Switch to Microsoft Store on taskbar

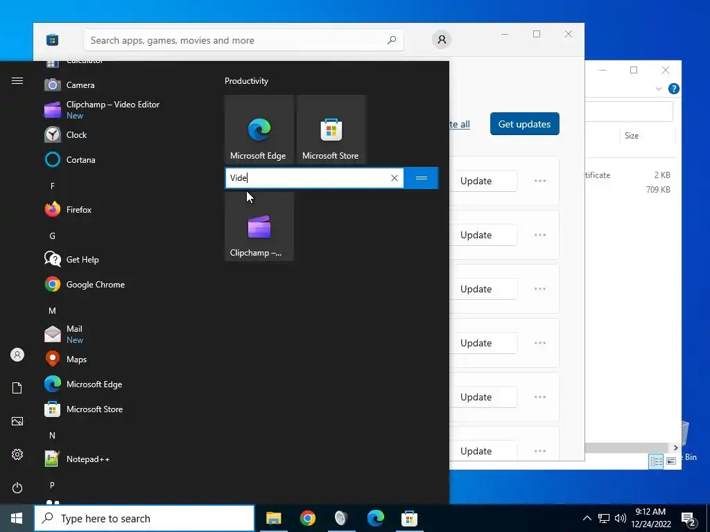point(409,518)
